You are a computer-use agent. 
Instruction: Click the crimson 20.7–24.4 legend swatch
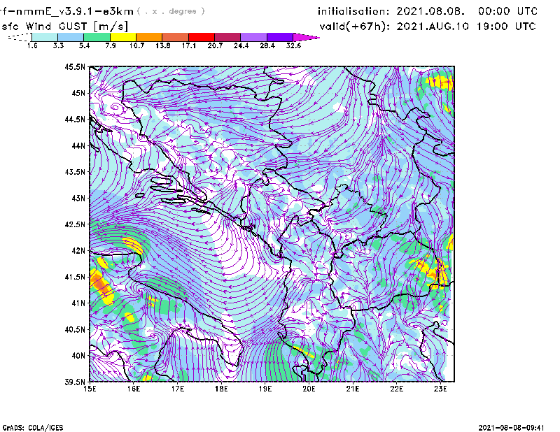click(227, 37)
